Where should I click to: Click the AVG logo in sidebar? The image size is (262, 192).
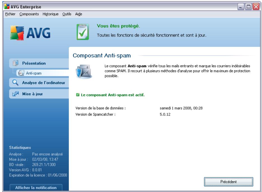click(30, 33)
